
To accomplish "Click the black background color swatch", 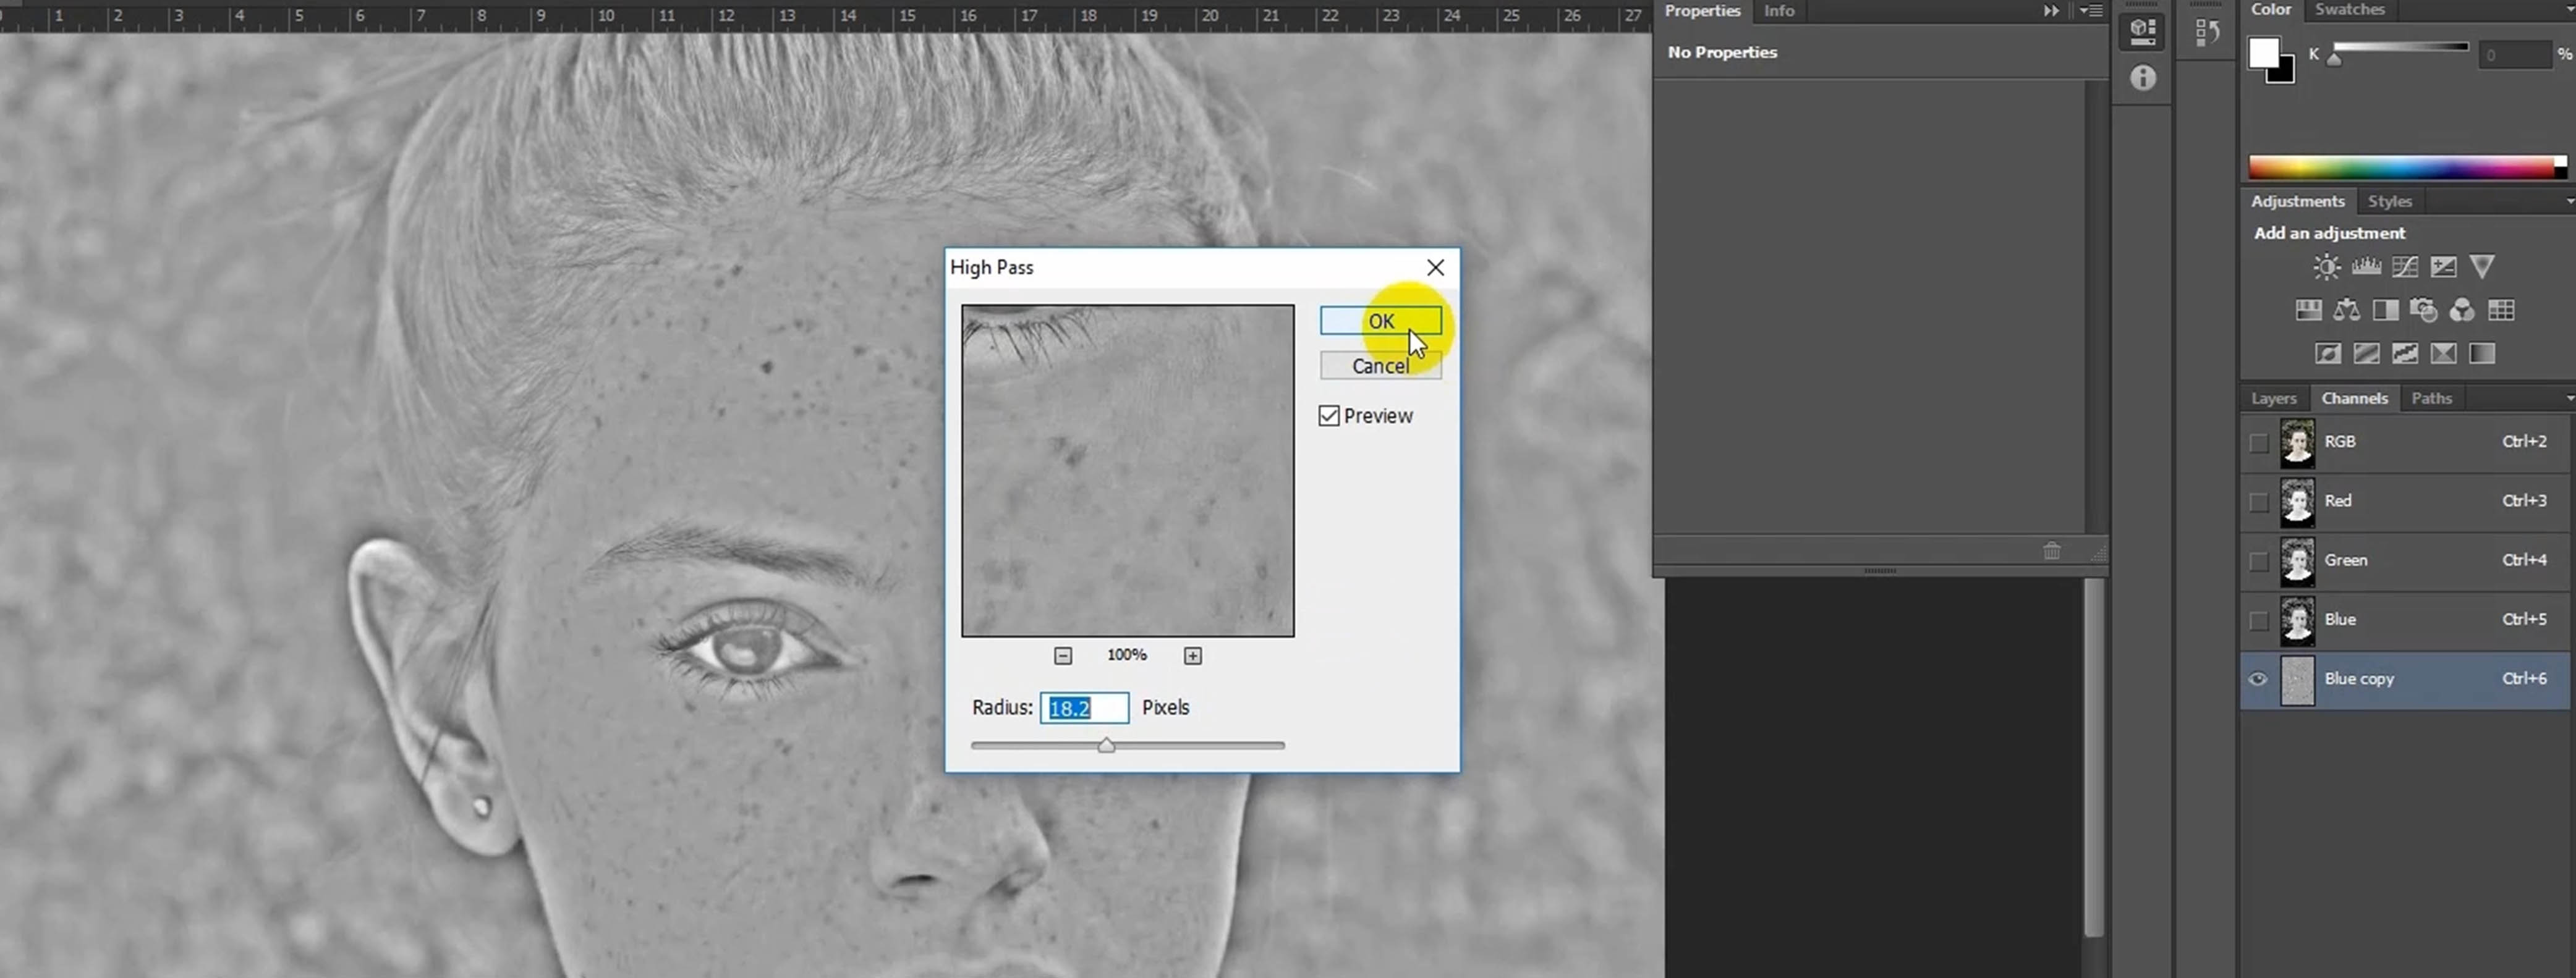I will click(2285, 74).
